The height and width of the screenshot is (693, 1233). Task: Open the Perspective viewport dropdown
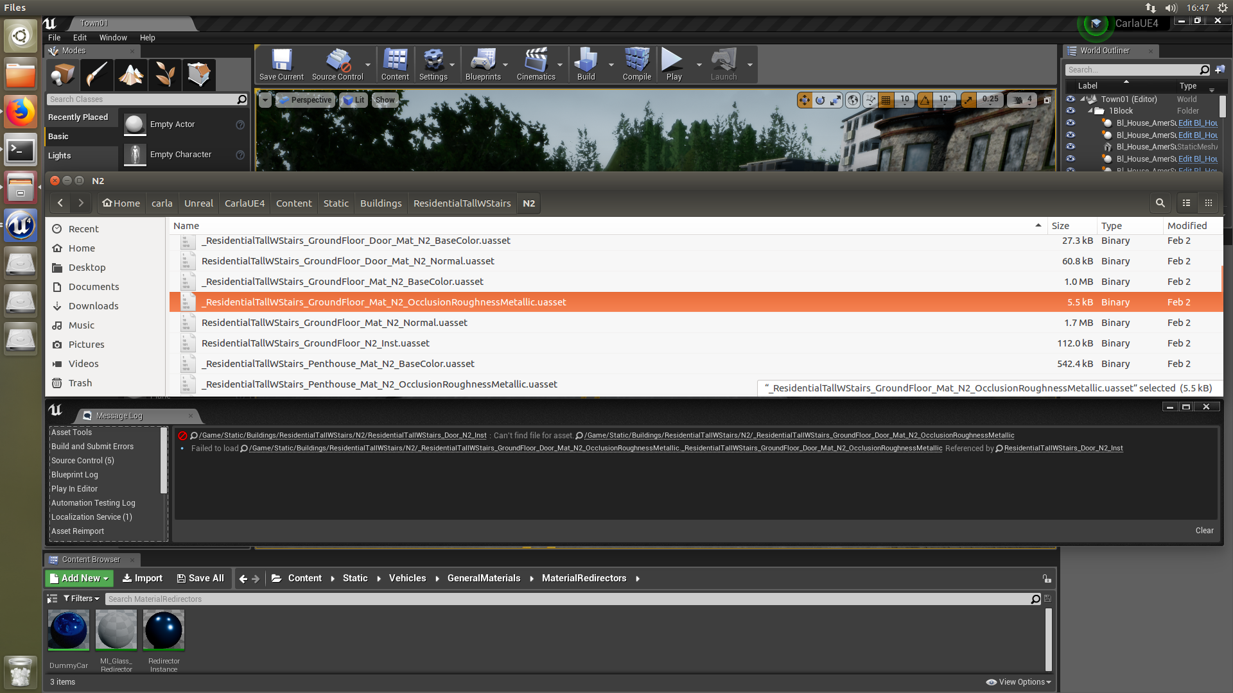click(306, 100)
